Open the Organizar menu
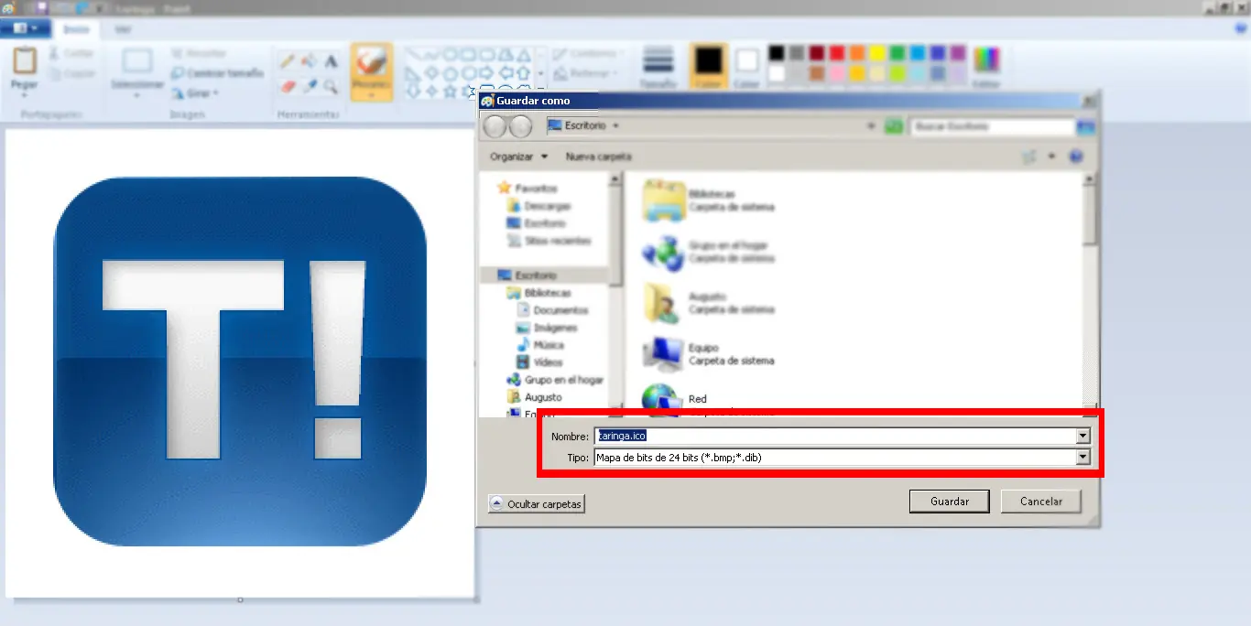The image size is (1251, 626). (519, 156)
